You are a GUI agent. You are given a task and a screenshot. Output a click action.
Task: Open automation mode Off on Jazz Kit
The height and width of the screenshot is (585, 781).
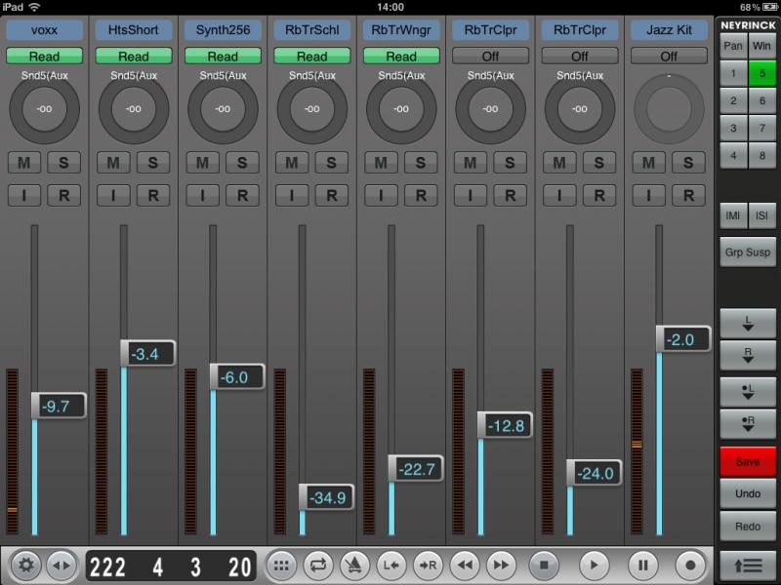669,57
